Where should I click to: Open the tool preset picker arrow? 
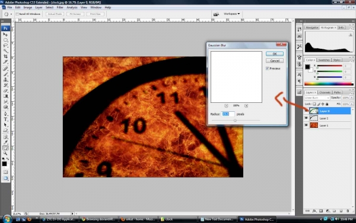[11, 14]
